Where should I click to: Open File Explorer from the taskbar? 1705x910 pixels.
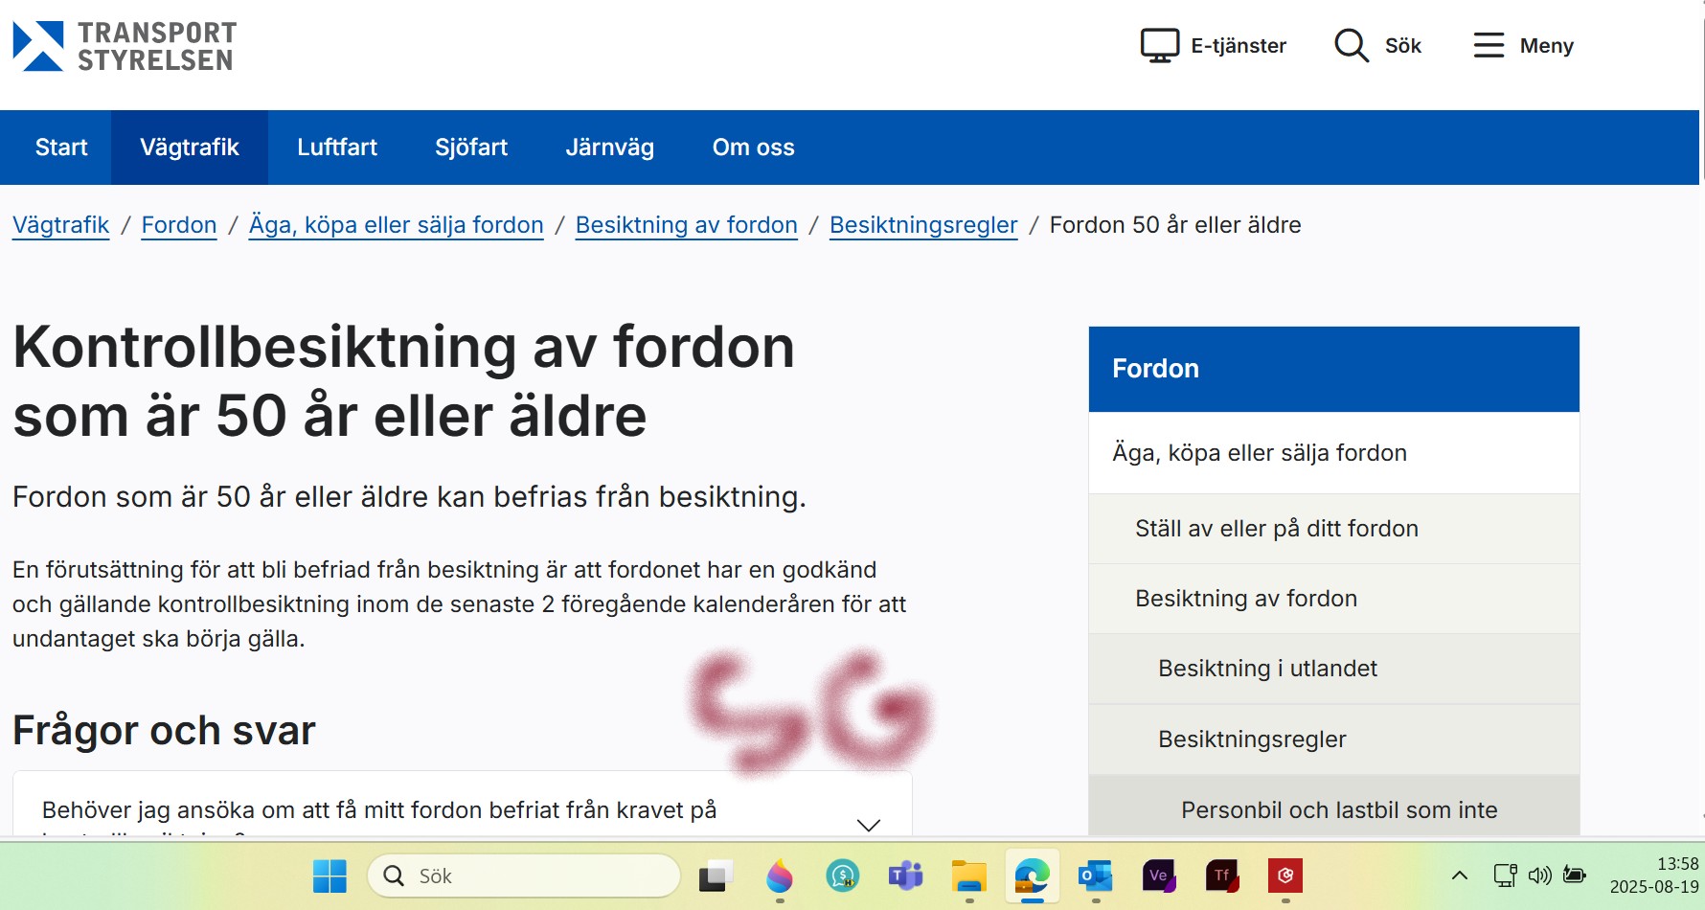pyautogui.click(x=968, y=876)
